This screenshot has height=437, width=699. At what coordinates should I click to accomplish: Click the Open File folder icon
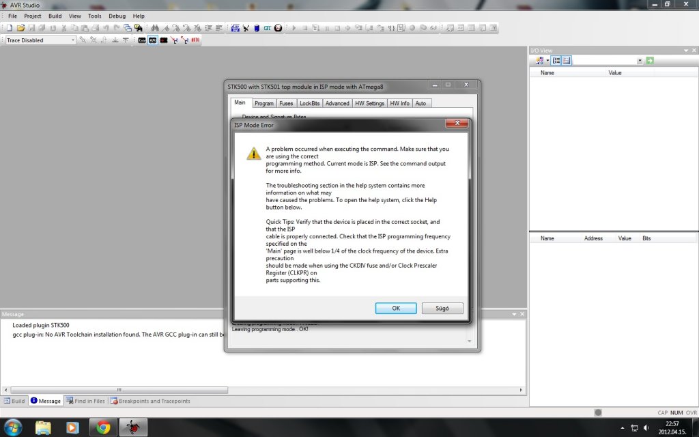20,27
